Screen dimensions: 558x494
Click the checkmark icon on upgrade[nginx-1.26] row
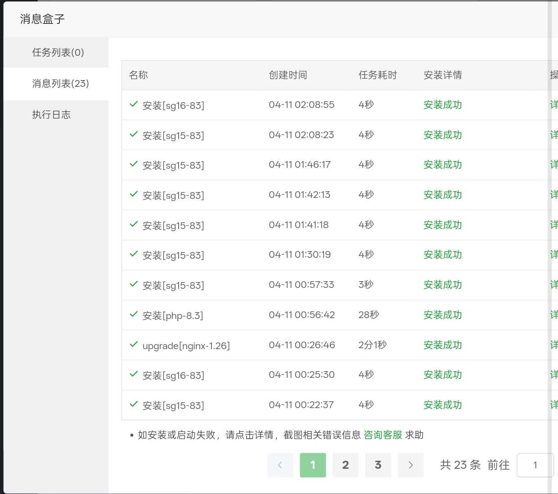click(133, 344)
